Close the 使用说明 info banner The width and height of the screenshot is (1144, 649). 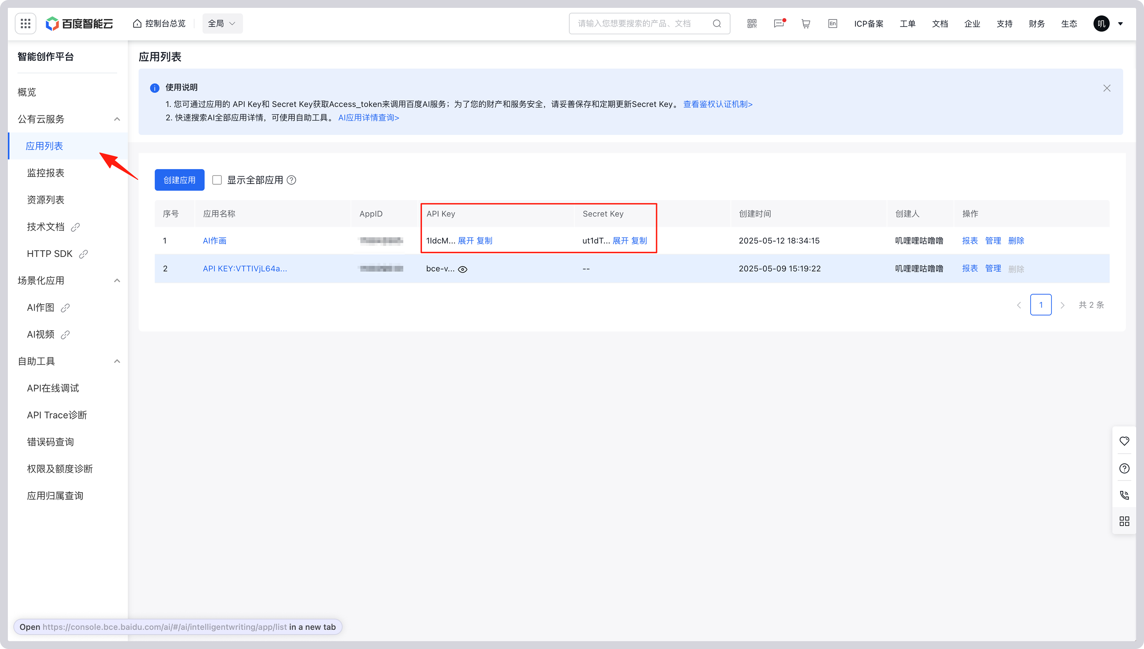click(1106, 88)
